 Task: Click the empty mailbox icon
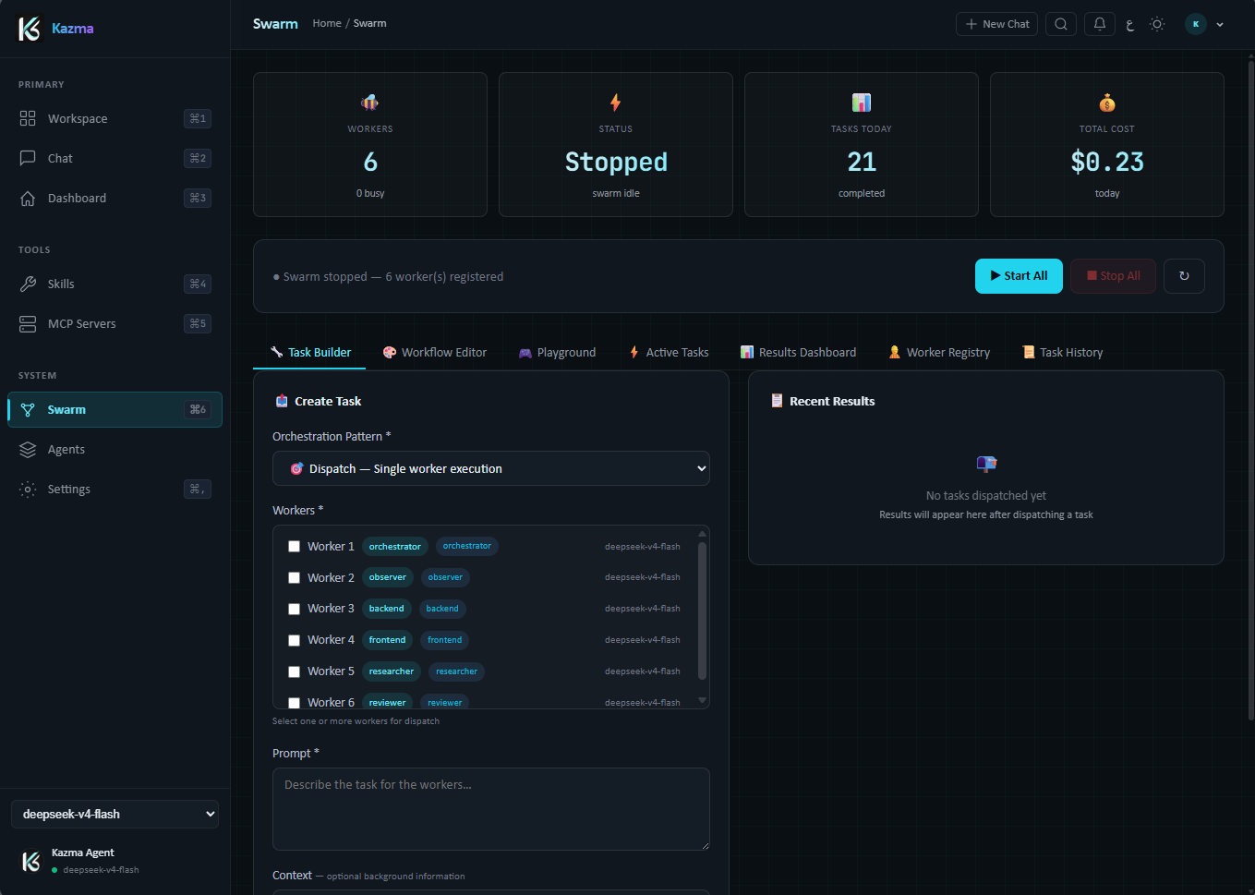[986, 464]
